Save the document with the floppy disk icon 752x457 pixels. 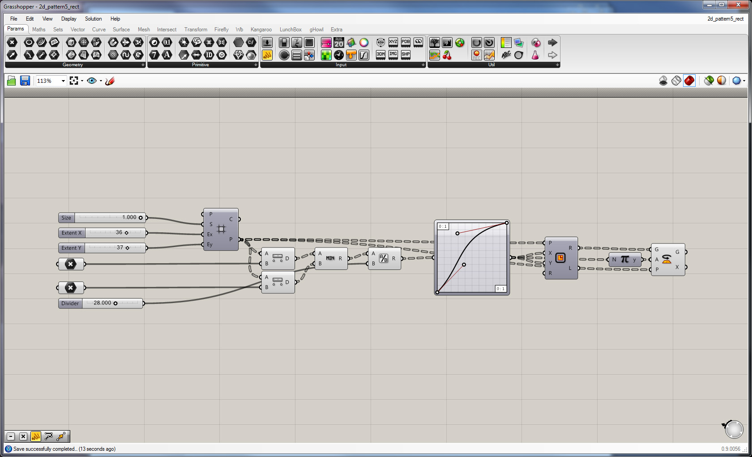[x=25, y=81]
